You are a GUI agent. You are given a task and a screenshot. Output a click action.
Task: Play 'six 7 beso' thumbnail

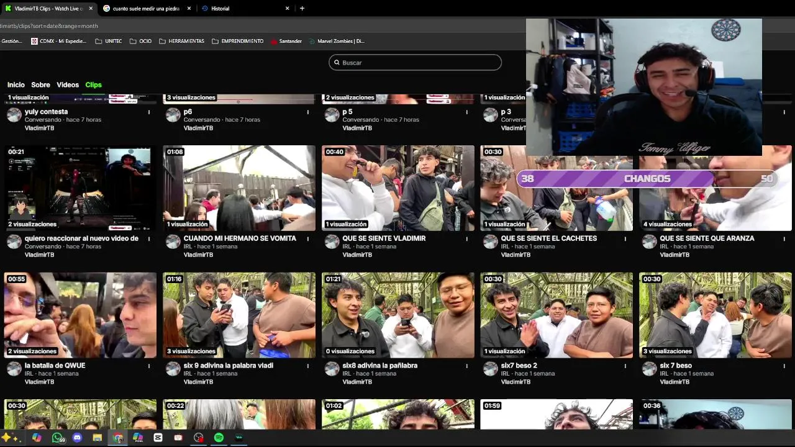point(715,315)
